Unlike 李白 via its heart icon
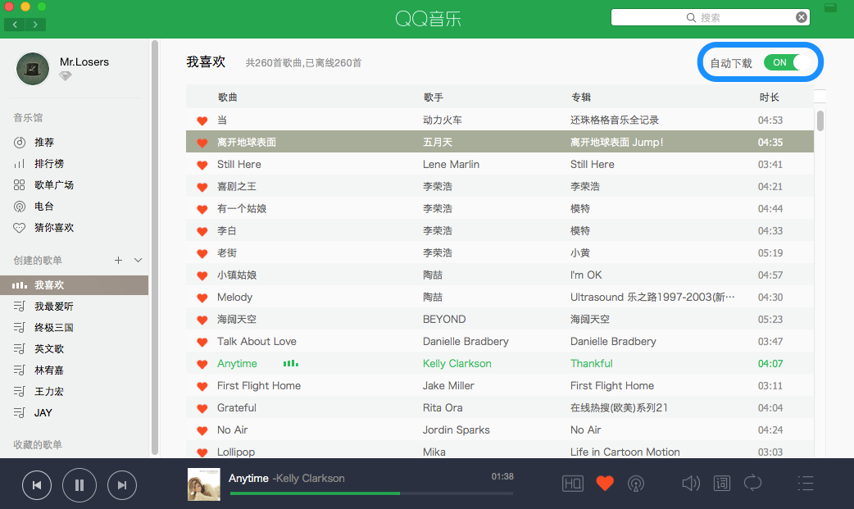 coord(202,232)
